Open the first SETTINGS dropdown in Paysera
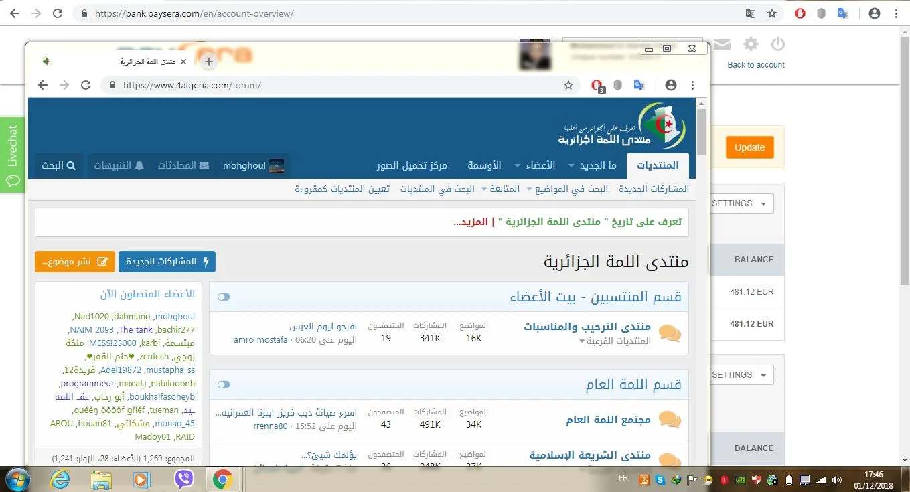The width and height of the screenshot is (910, 492). pos(739,203)
